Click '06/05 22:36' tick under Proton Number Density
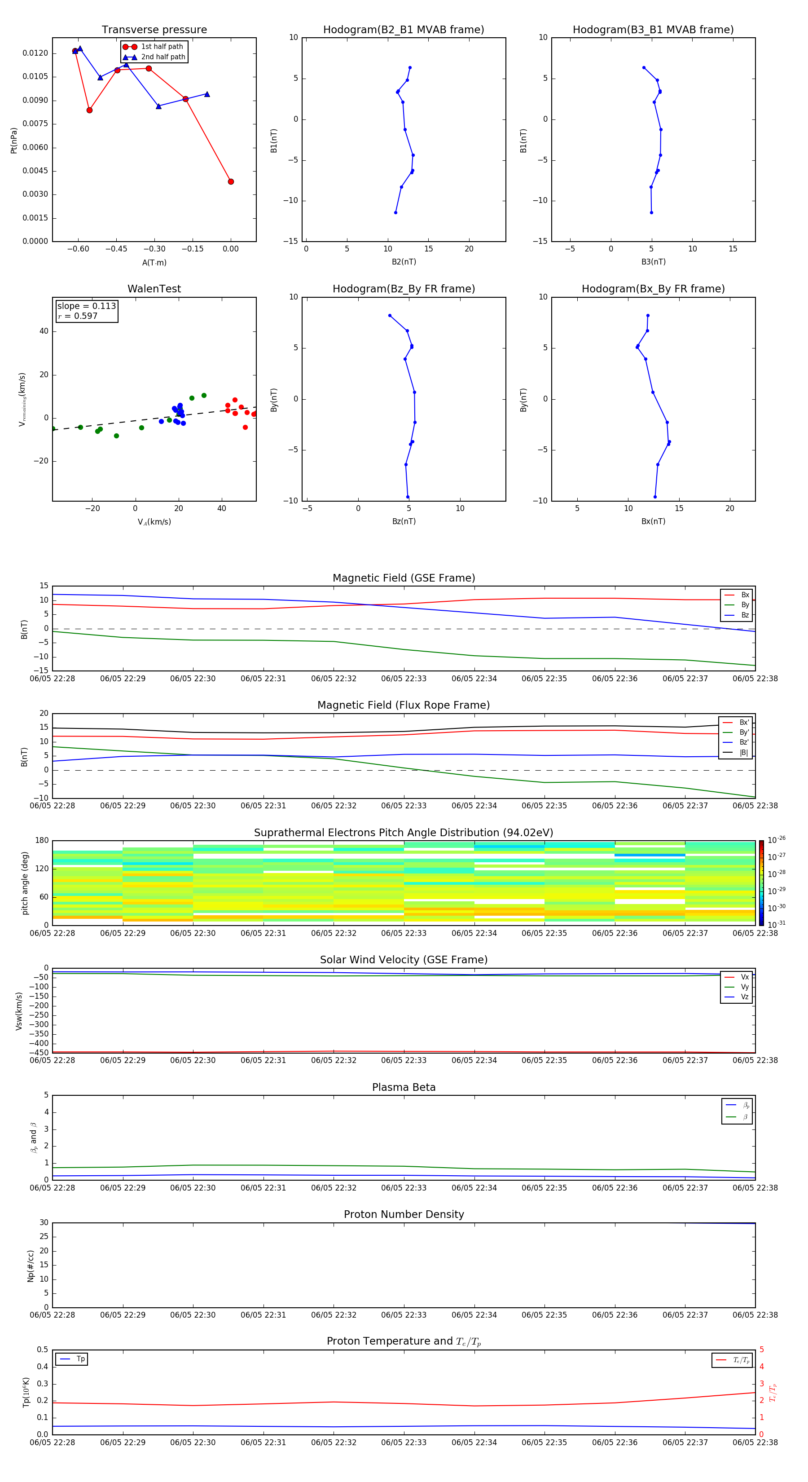The width and height of the screenshot is (808, 1482). 615,1315
